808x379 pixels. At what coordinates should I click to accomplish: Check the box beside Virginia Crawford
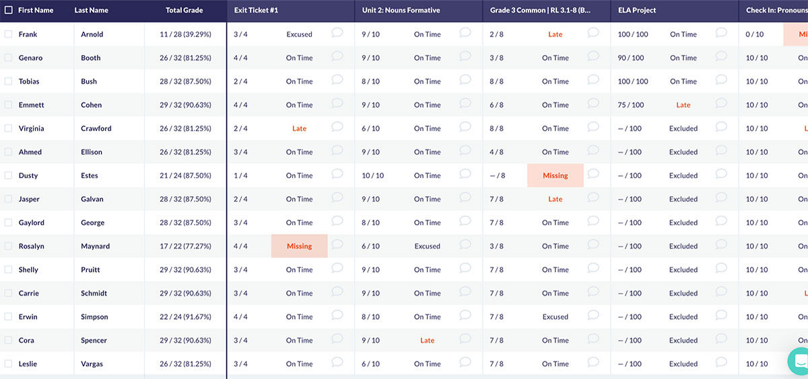tap(9, 128)
